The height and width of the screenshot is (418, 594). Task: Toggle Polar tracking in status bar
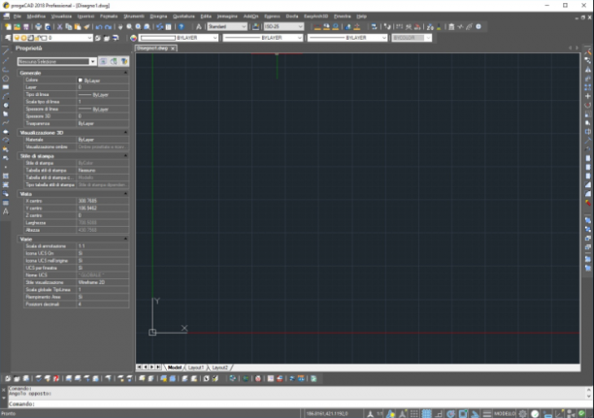point(450,414)
